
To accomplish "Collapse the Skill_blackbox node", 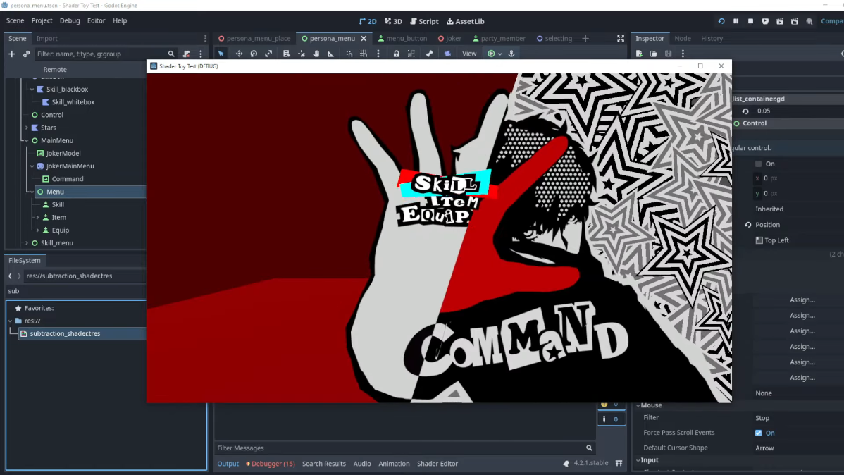I will tap(32, 90).
